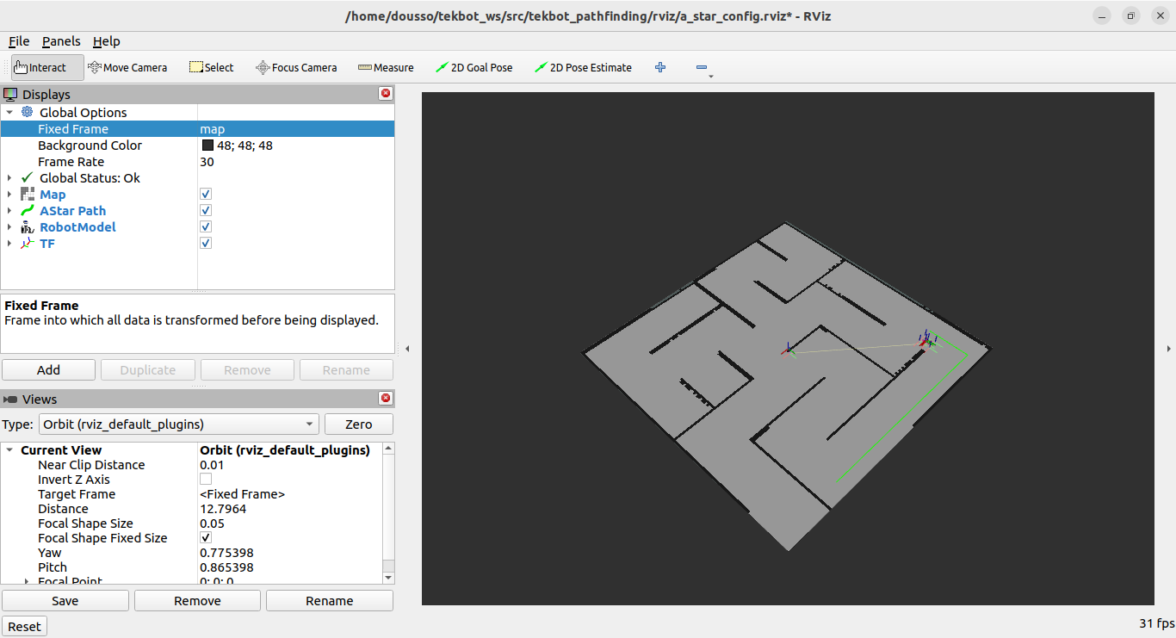The width and height of the screenshot is (1176, 638).
Task: Click the Background Color swatch
Action: tap(207, 146)
